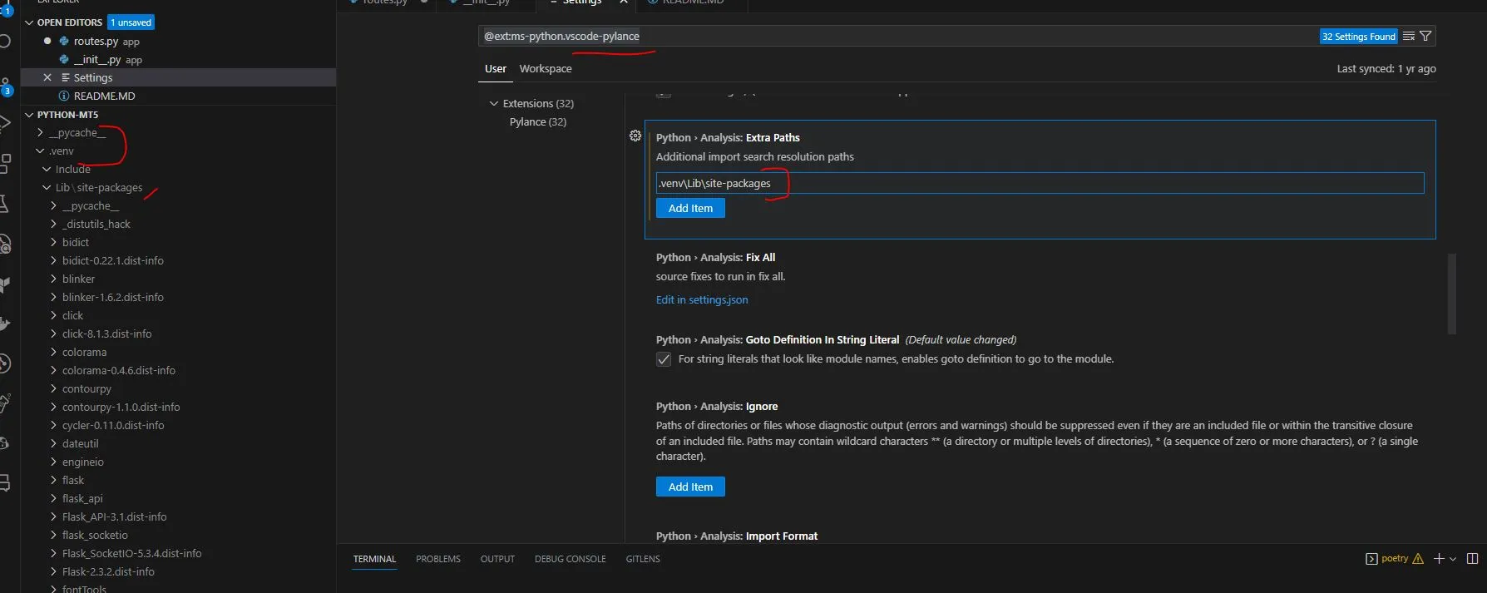Select the flask_socketio folder

95,535
